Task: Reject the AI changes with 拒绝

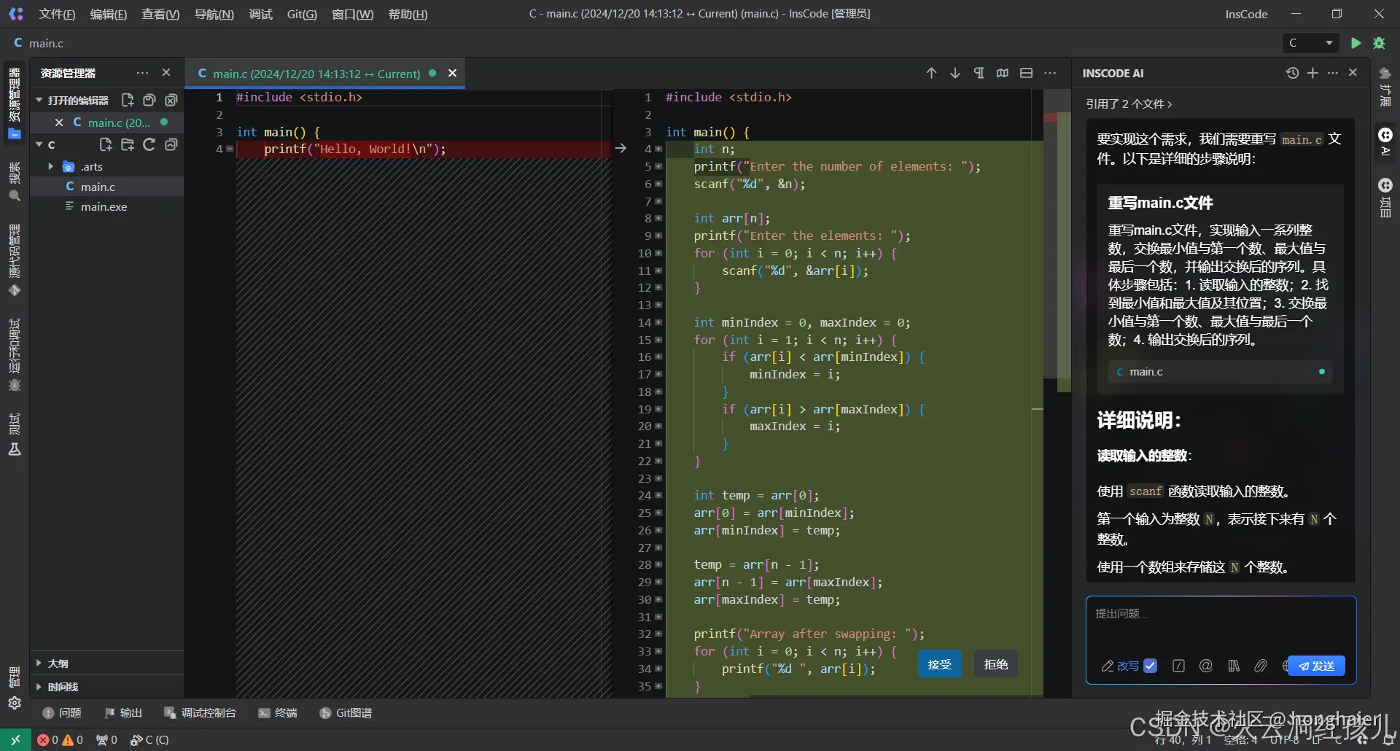Action: coord(995,664)
